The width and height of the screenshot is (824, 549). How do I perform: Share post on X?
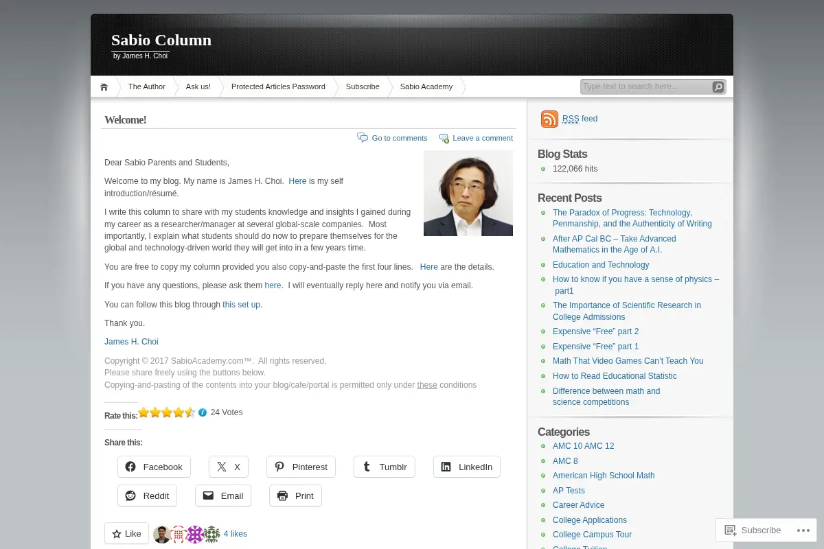point(228,467)
